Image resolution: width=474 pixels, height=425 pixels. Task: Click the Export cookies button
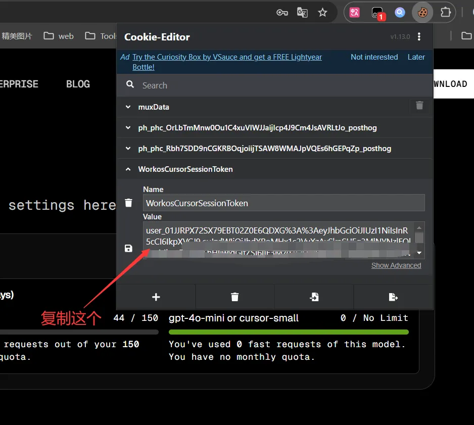click(x=393, y=297)
